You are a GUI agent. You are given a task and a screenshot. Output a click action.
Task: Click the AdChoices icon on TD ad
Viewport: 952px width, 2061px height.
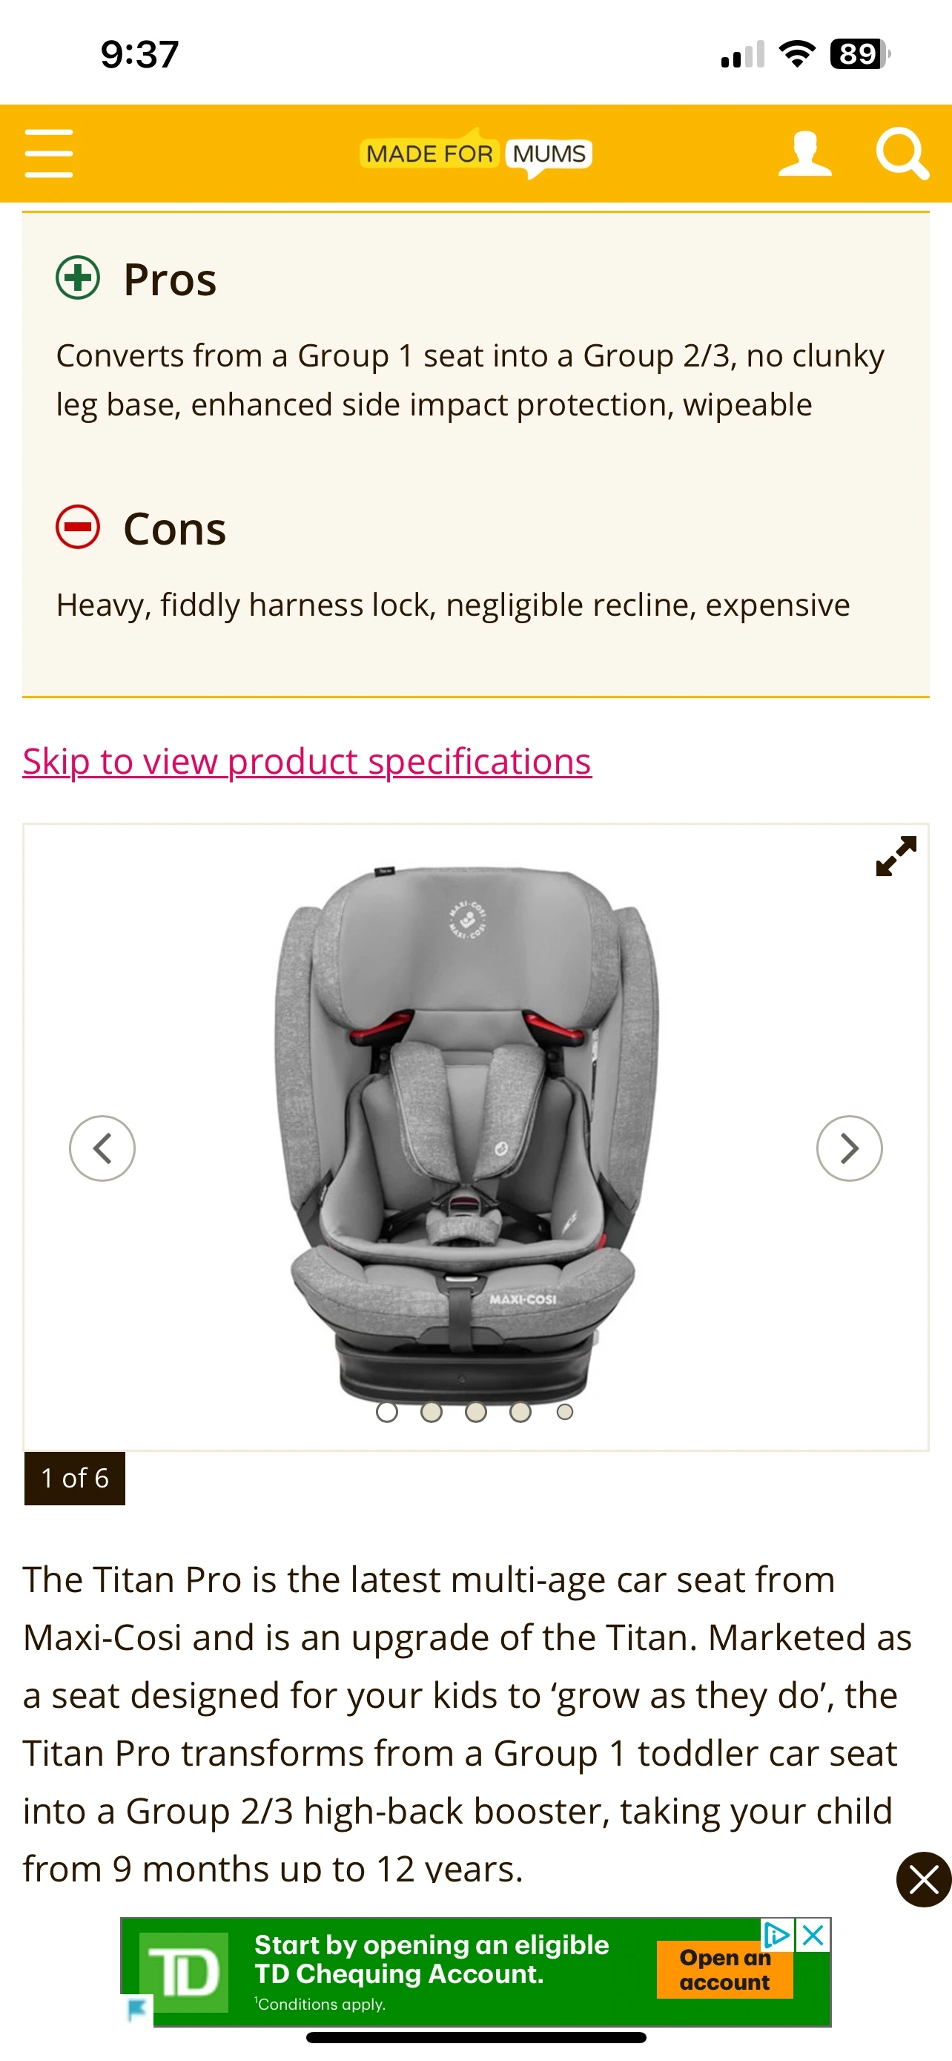pos(777,1935)
